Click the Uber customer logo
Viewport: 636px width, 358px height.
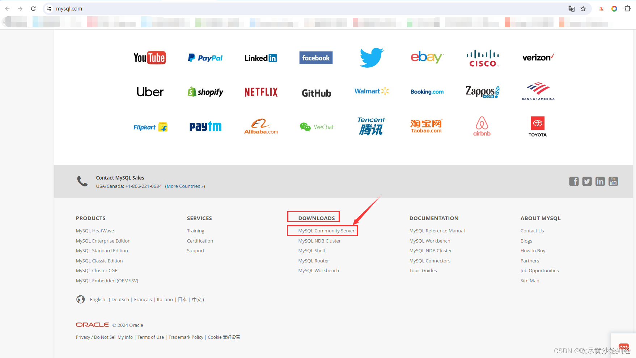pos(150,92)
